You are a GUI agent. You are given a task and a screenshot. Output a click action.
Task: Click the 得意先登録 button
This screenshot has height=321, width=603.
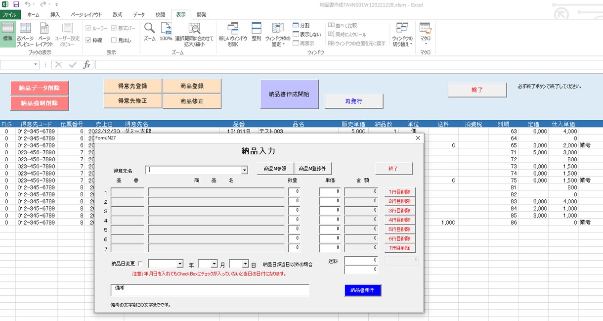click(x=132, y=86)
